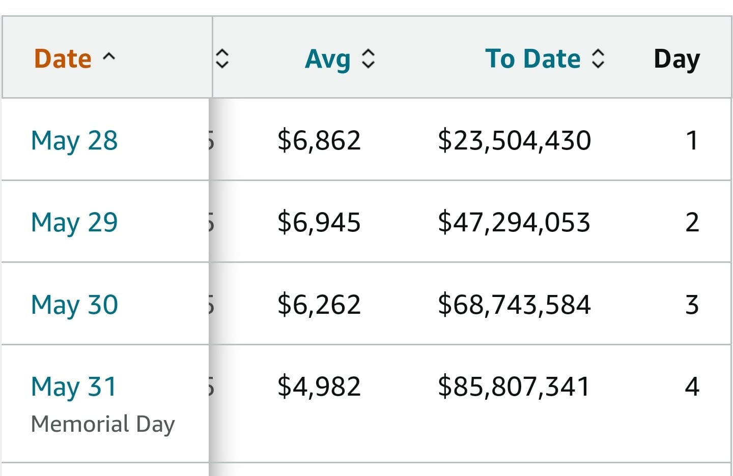Select the $6,262 average cell
The width and height of the screenshot is (733, 476).
coord(319,305)
